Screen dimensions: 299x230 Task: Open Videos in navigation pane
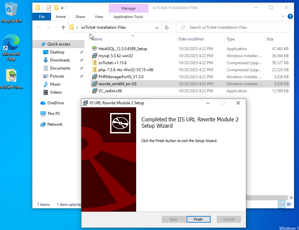pos(56,92)
